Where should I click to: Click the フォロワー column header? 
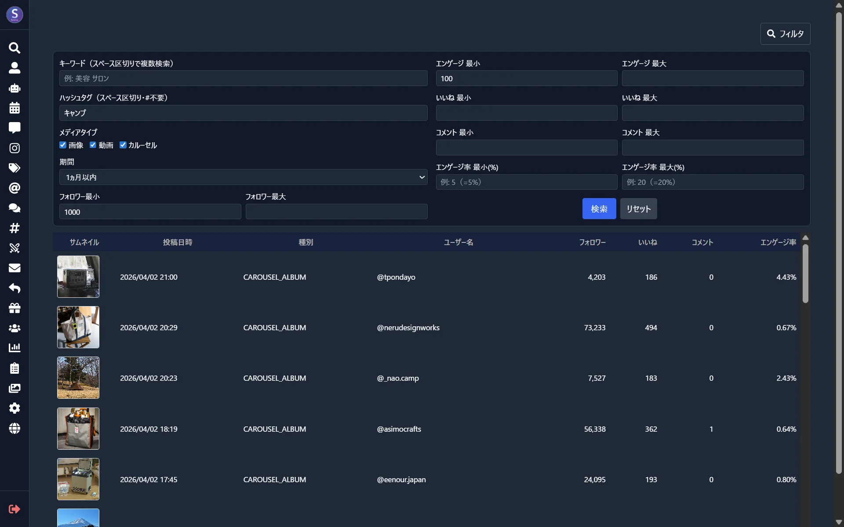(x=592, y=242)
